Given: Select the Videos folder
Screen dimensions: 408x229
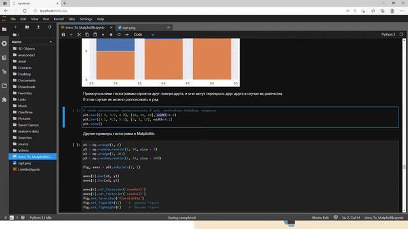Looking at the screenshot, I should 33,150.
